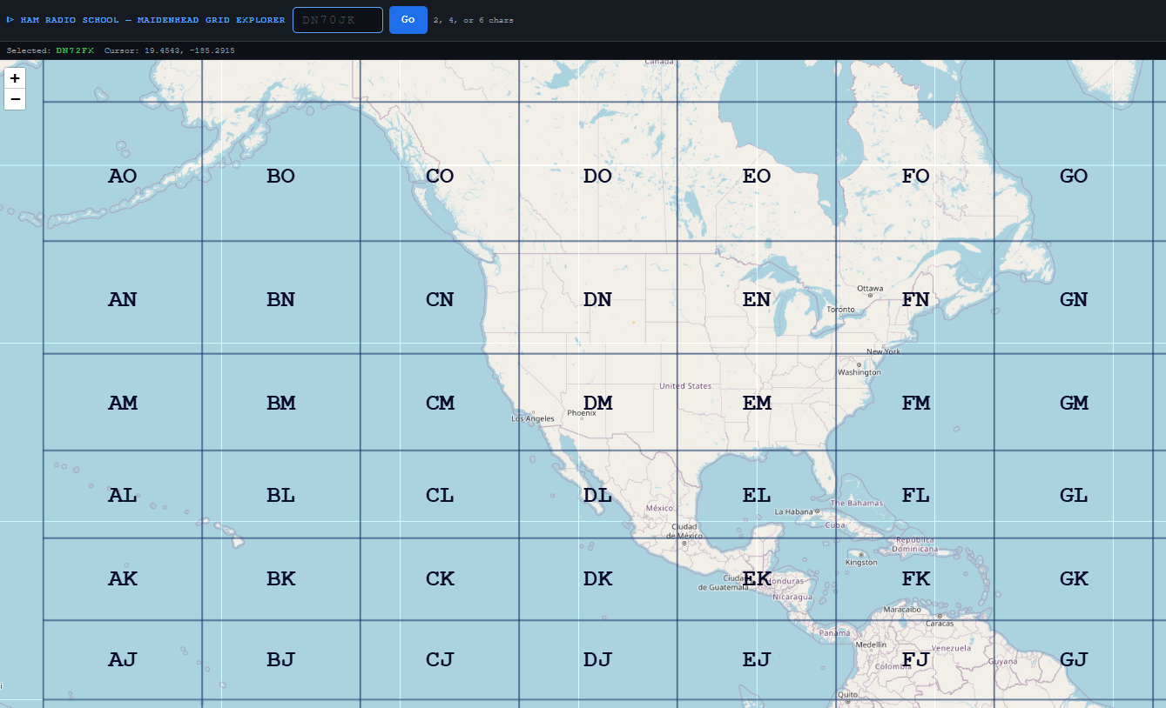
Task: Select grid field GO
Action: tap(1074, 171)
